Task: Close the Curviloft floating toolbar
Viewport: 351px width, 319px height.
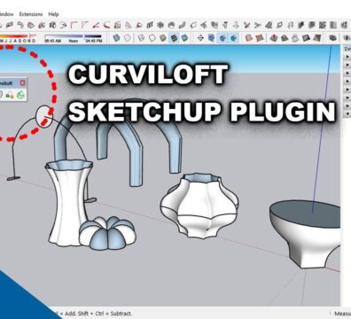Action: coord(22,83)
